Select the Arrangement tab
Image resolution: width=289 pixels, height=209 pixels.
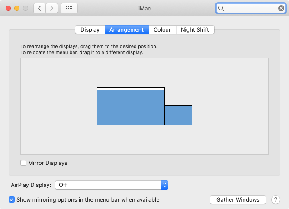127,30
